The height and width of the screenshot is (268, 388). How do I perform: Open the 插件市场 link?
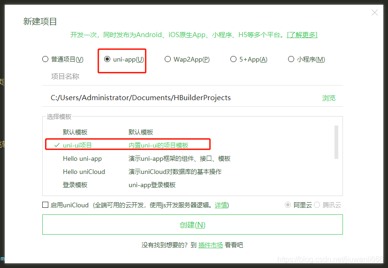coord(210,245)
